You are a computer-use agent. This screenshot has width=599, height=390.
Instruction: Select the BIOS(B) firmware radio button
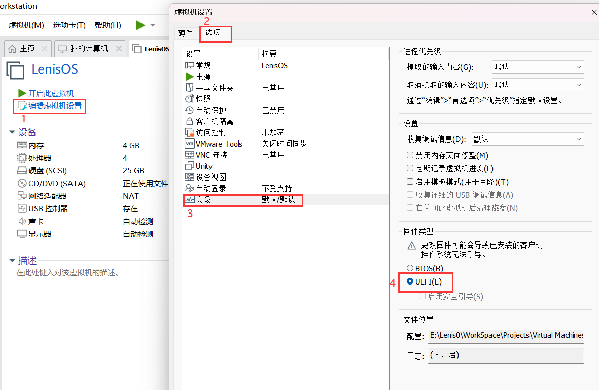pyautogui.click(x=410, y=268)
